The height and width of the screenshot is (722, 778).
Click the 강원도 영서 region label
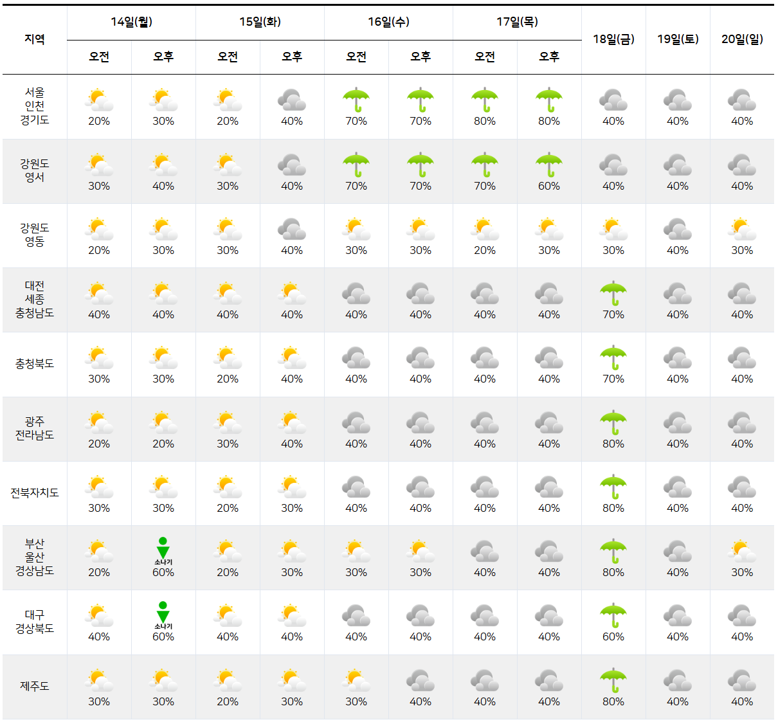35,170
